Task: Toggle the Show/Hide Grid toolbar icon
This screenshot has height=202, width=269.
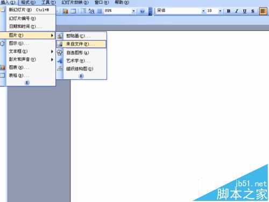Action: point(100,11)
